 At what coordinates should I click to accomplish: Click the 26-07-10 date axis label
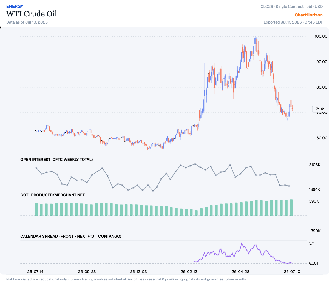(x=292, y=272)
